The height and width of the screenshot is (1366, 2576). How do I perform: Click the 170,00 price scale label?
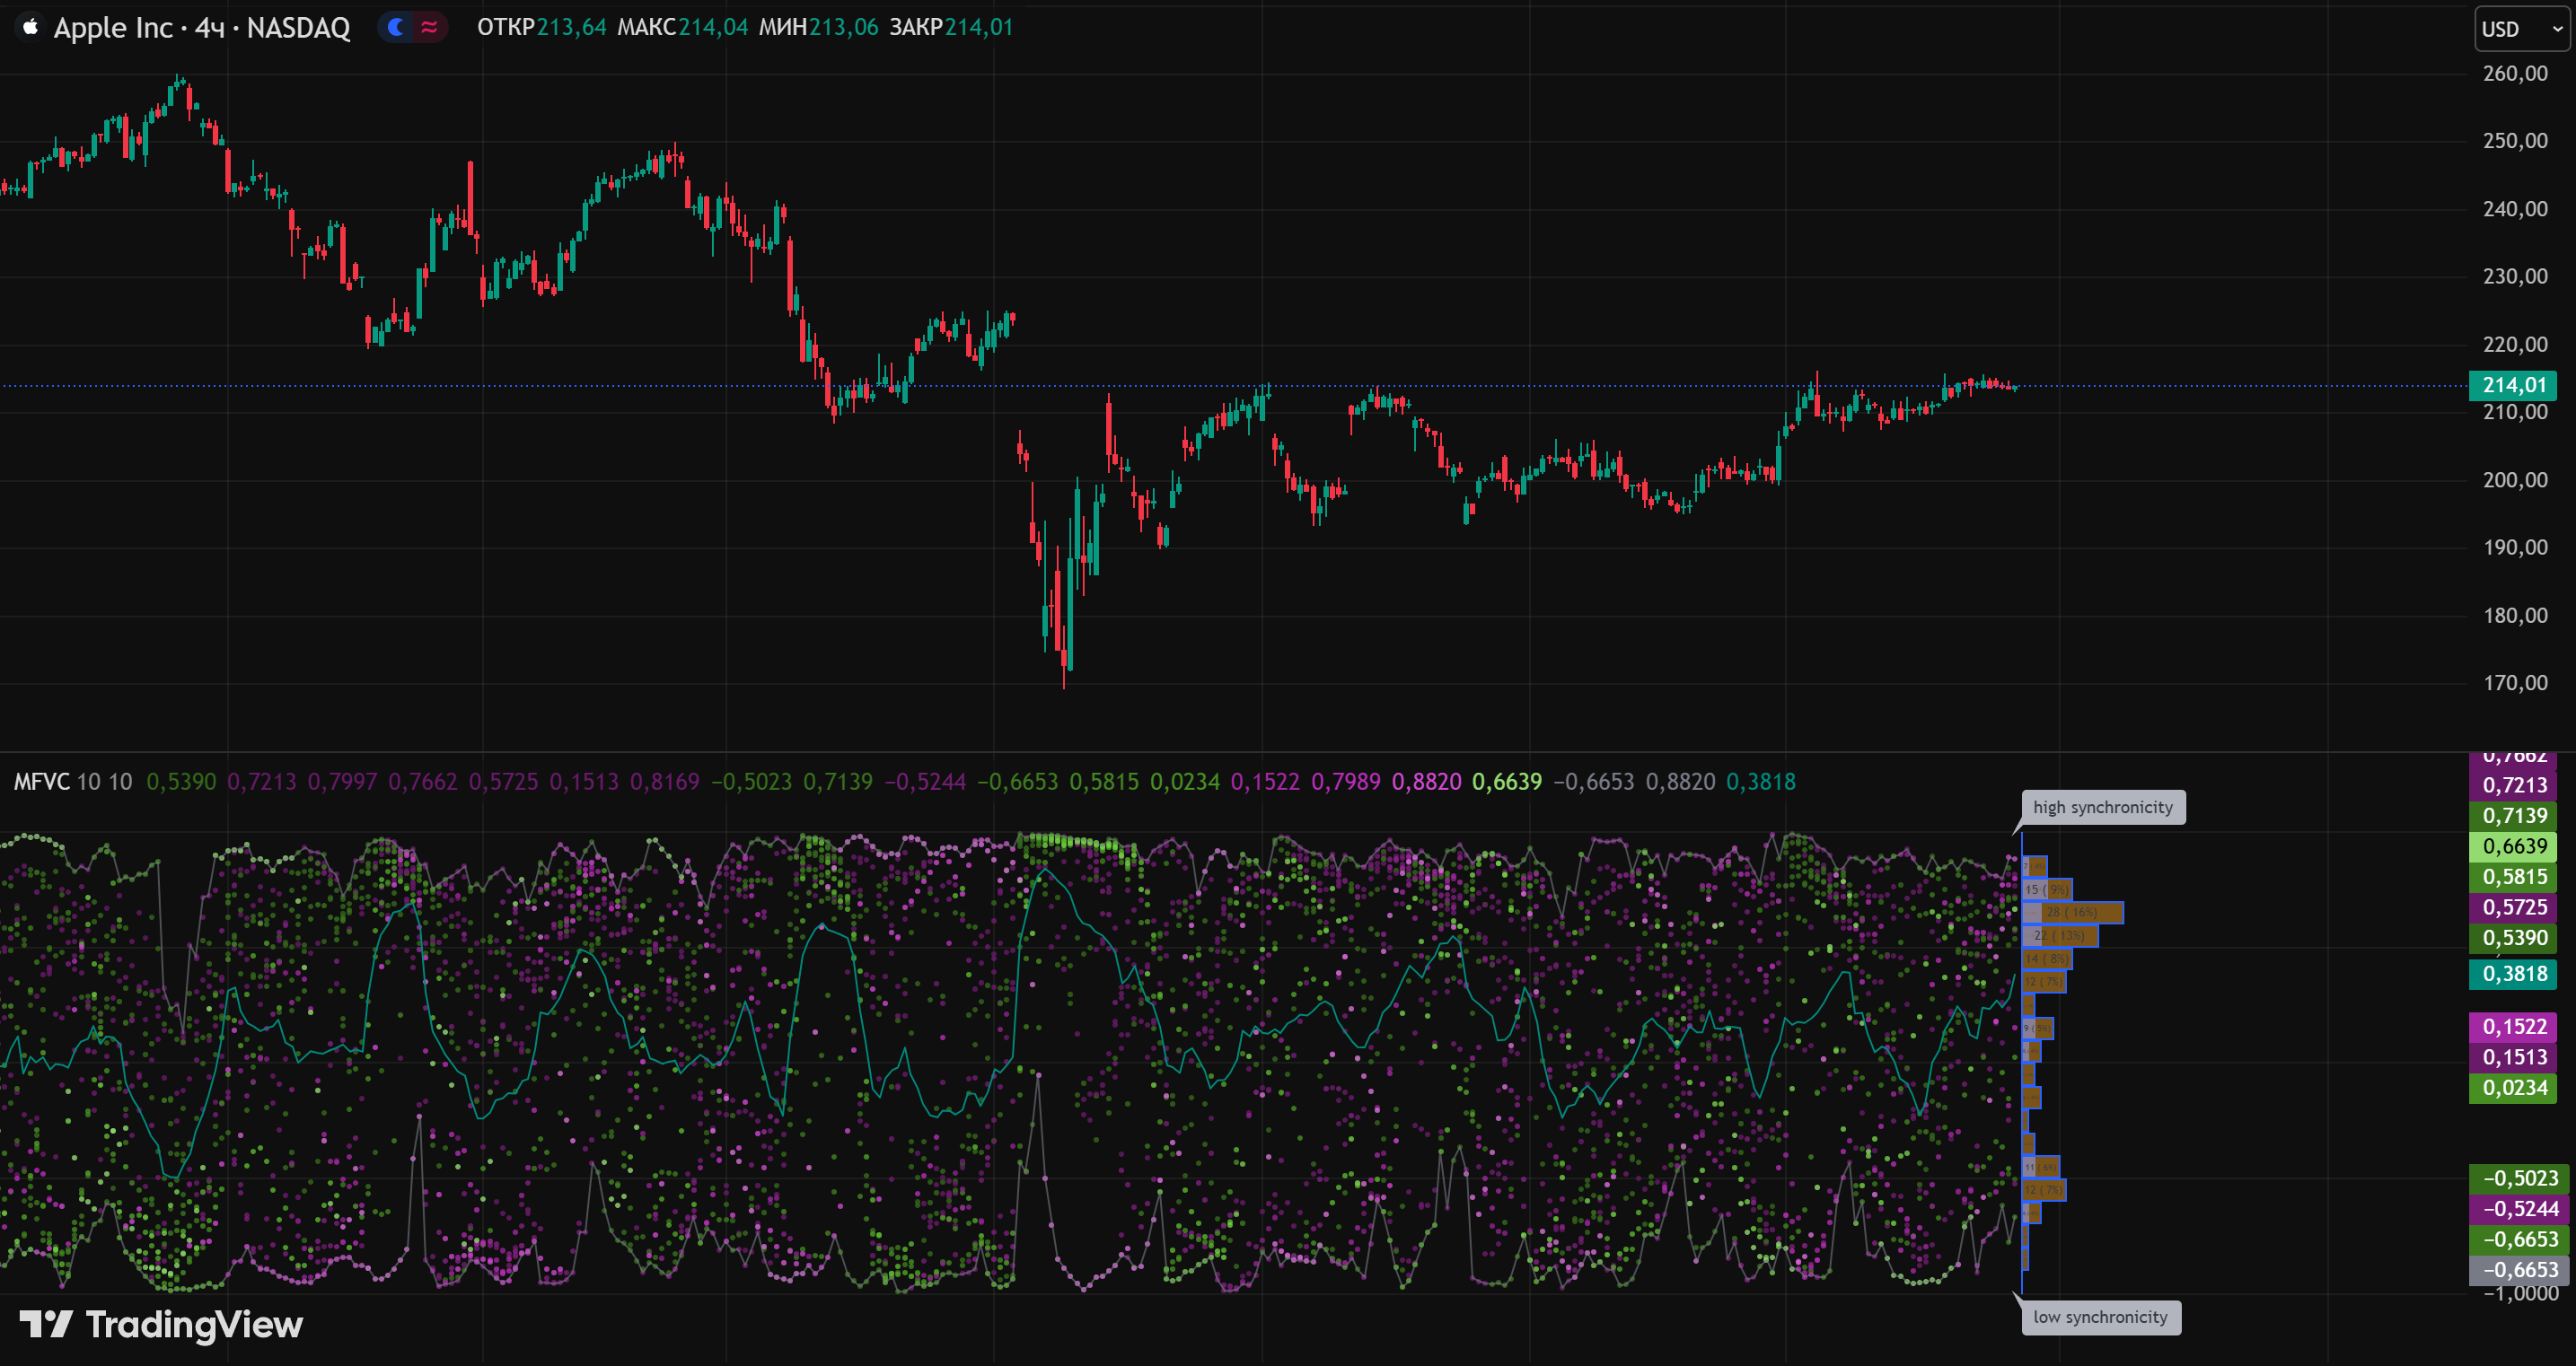click(2514, 682)
